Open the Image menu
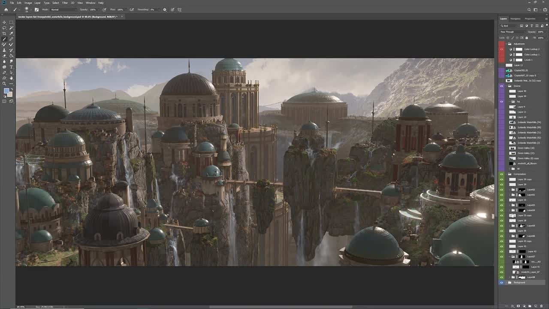Viewport: 549px width, 309px height. 28,3
